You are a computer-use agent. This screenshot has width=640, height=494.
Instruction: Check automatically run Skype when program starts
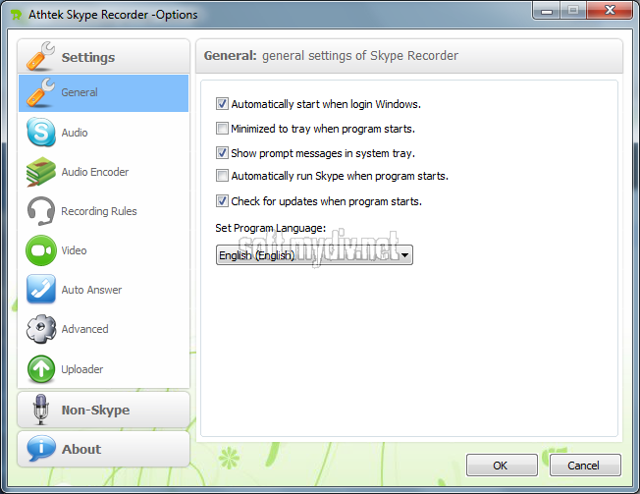click(x=222, y=176)
